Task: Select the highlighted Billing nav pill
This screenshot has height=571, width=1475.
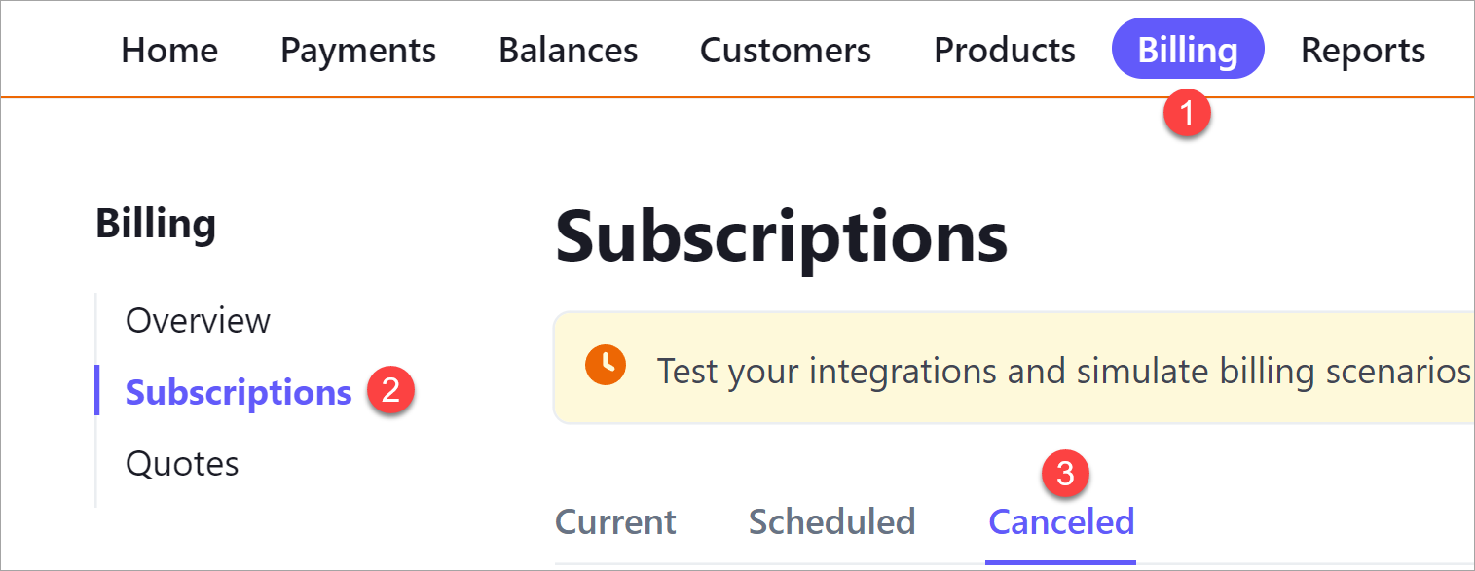Action: tap(1187, 49)
